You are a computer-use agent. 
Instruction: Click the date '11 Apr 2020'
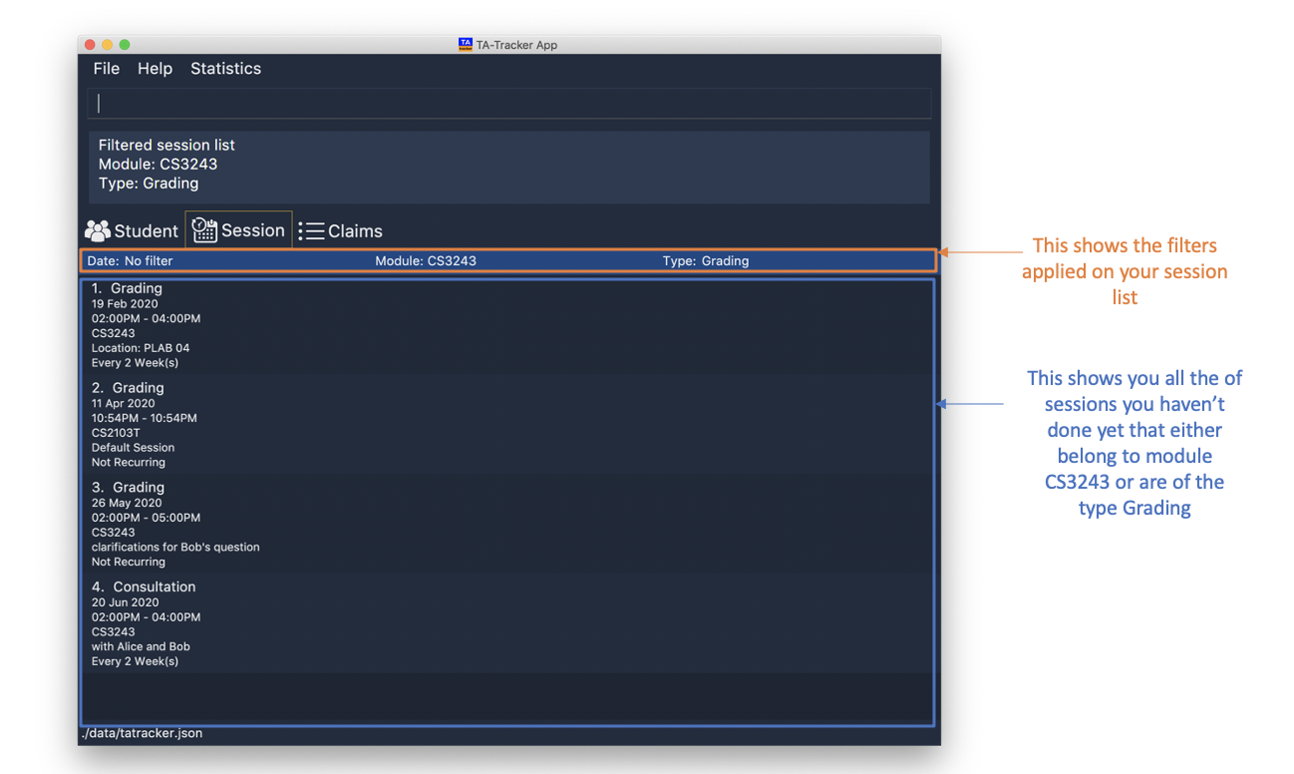(125, 404)
